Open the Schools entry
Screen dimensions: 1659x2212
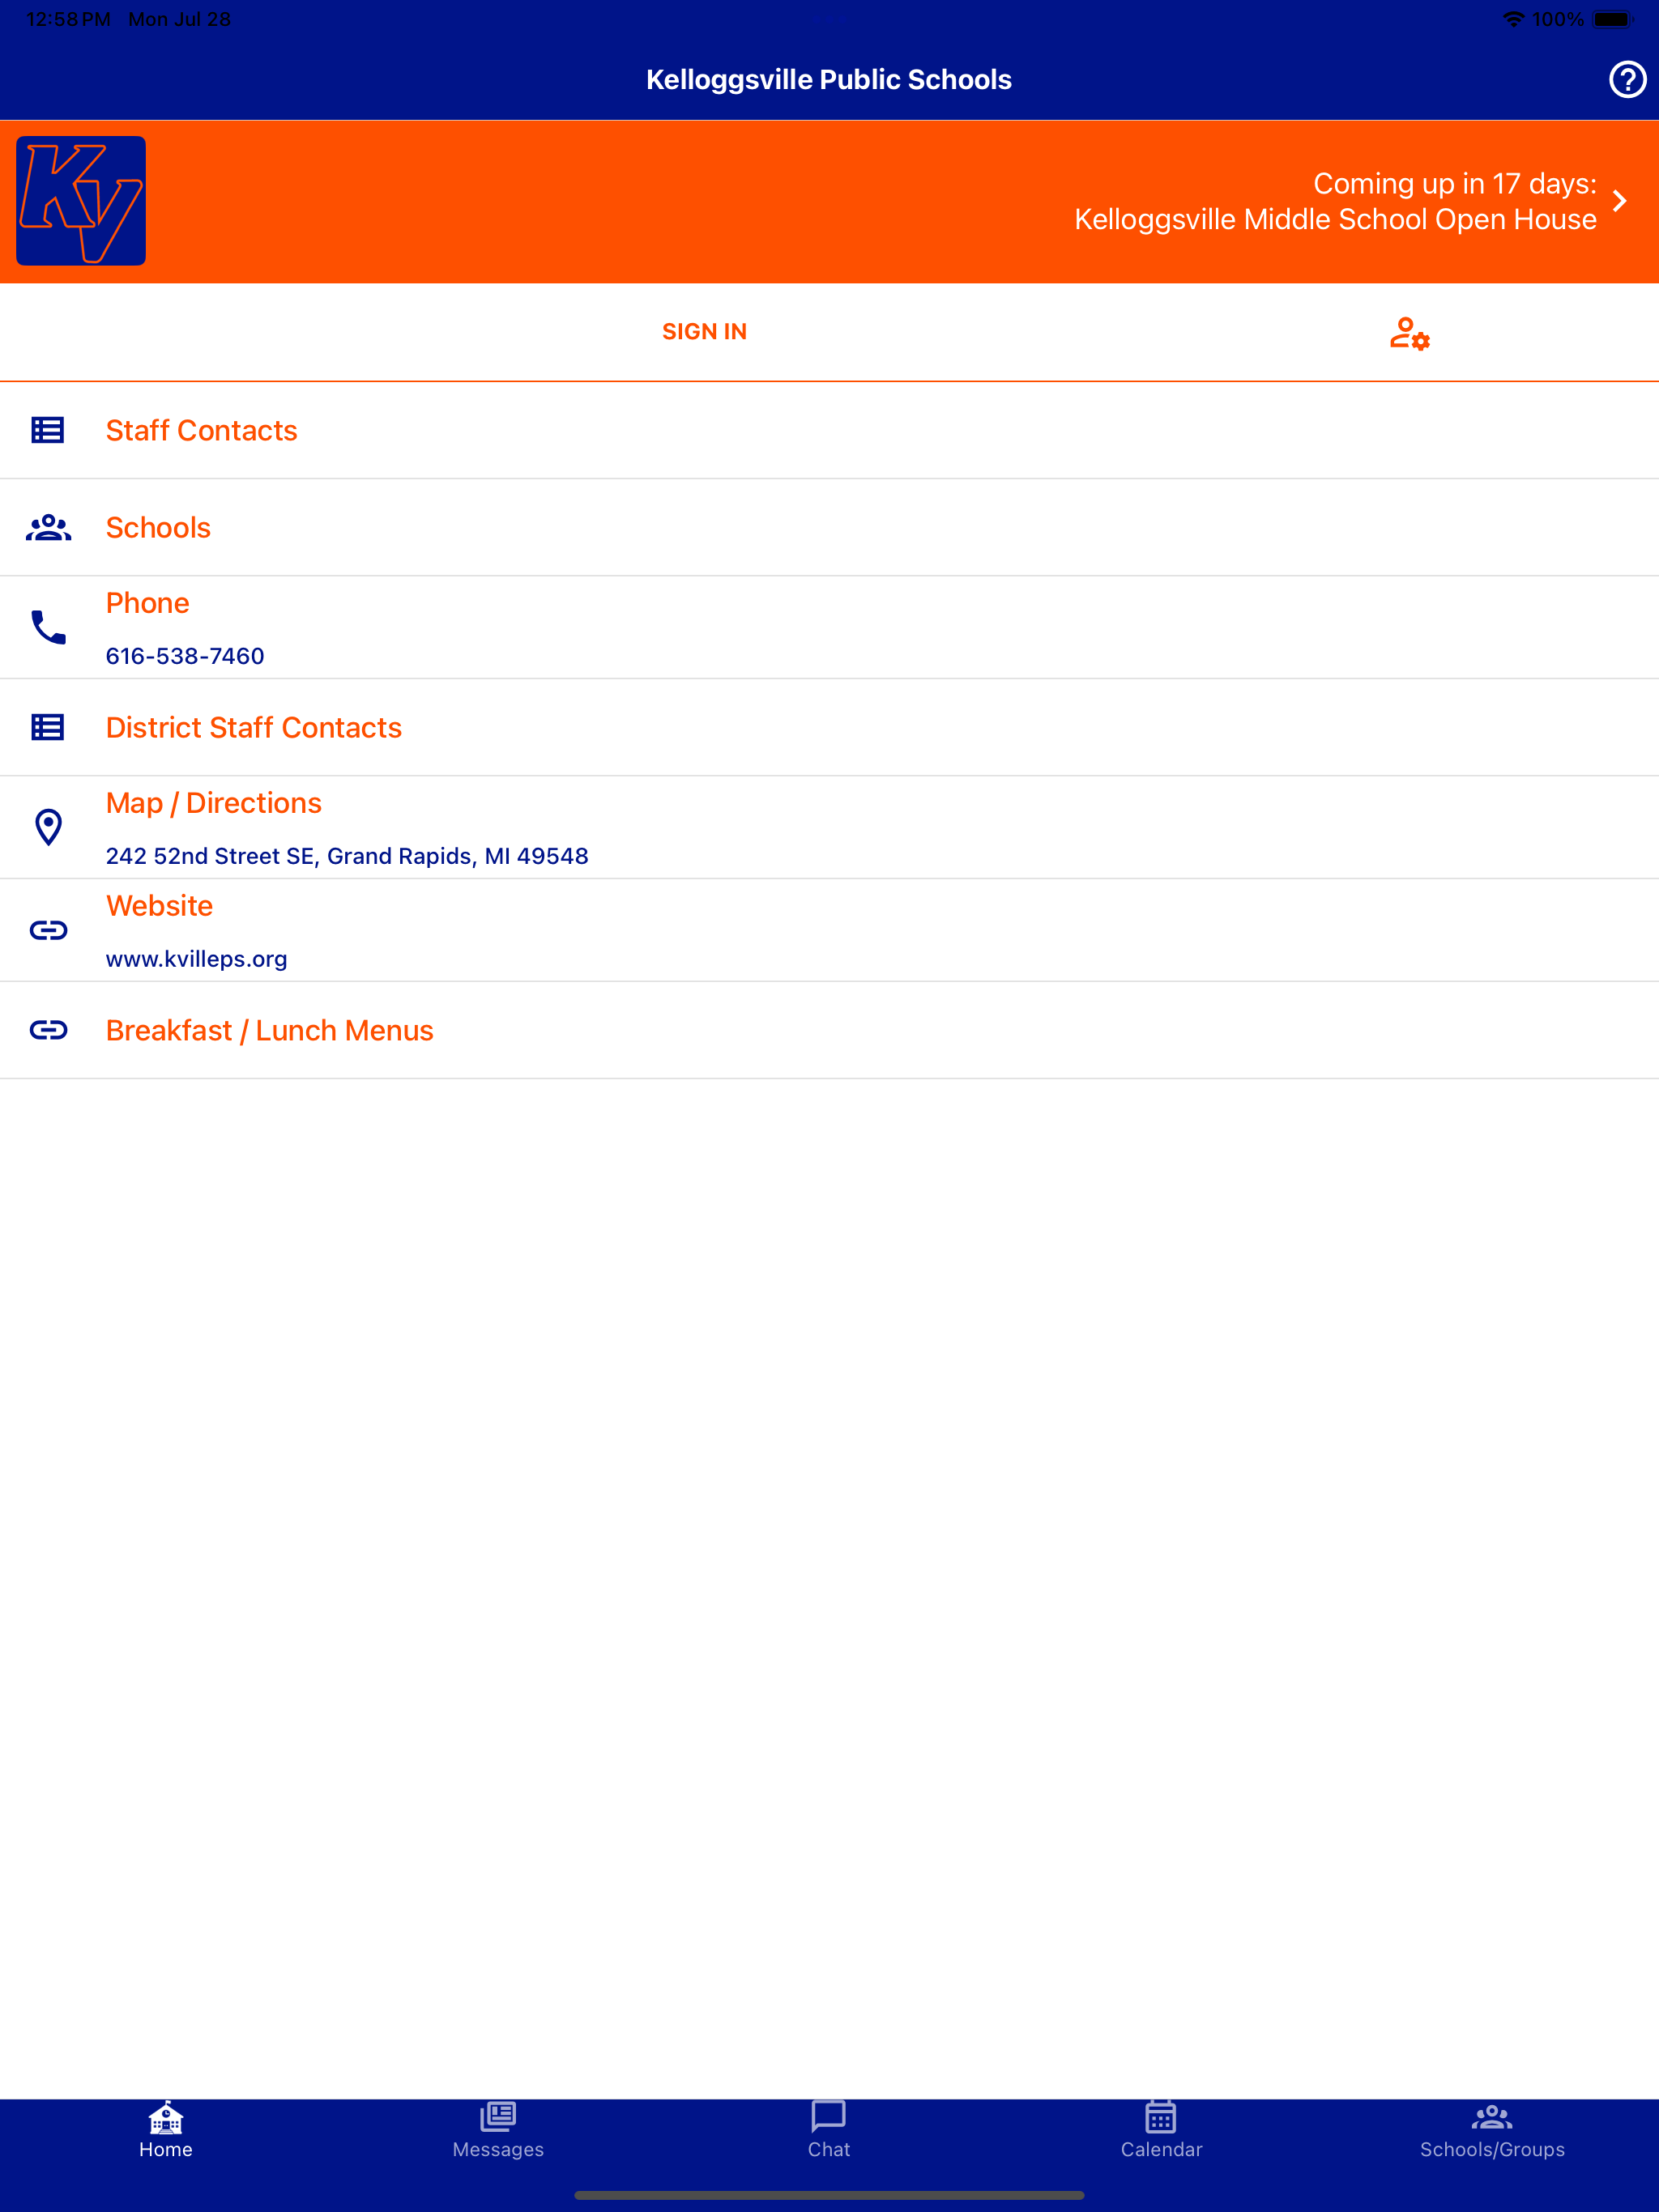pos(829,527)
